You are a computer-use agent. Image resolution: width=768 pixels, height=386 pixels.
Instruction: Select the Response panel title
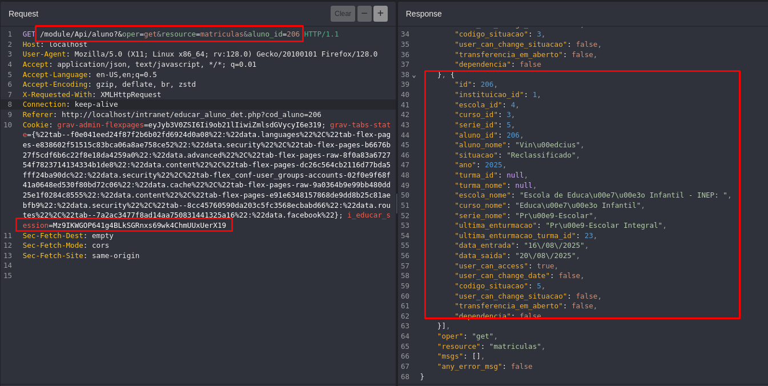click(x=424, y=14)
